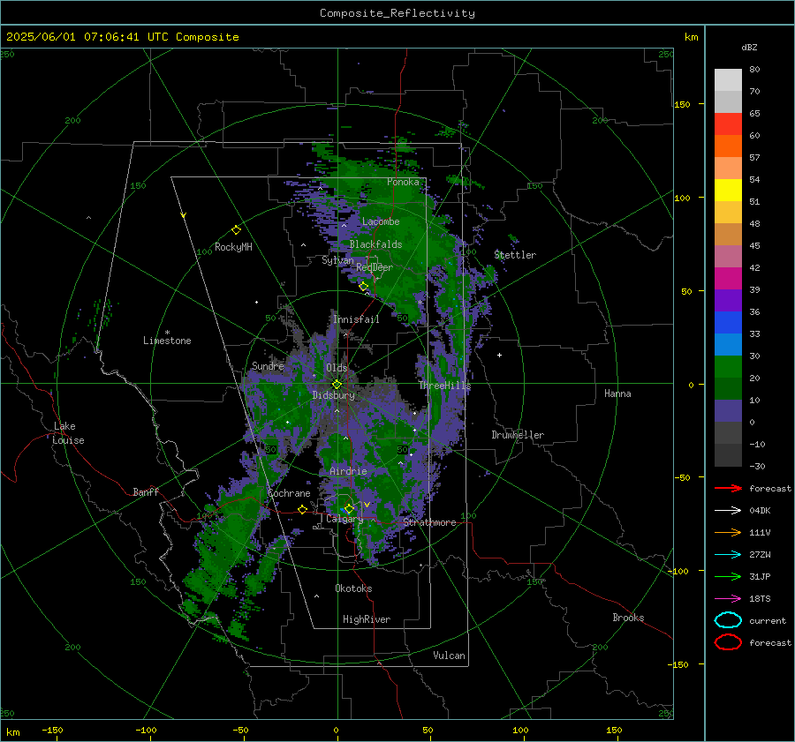Click the yellow diamond marker below Cochrane
Image resolution: width=795 pixels, height=742 pixels.
pos(303,509)
